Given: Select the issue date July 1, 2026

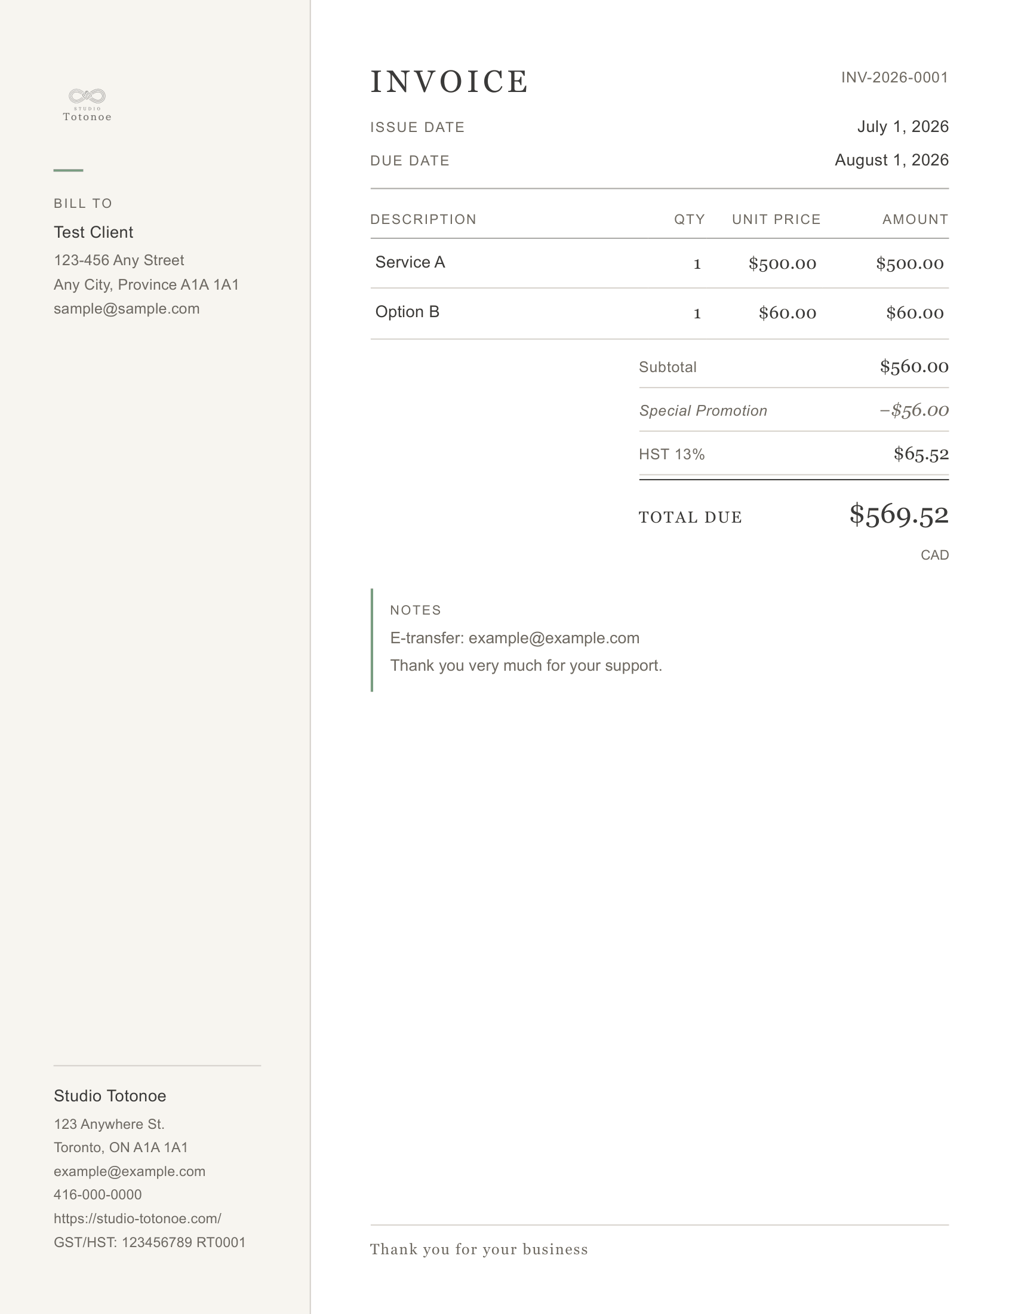Looking at the screenshot, I should click(x=903, y=127).
